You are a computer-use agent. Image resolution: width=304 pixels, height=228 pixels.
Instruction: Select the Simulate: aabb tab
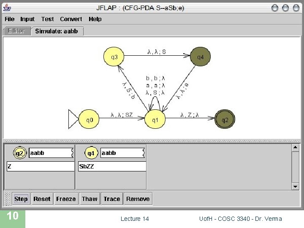(x=57, y=31)
